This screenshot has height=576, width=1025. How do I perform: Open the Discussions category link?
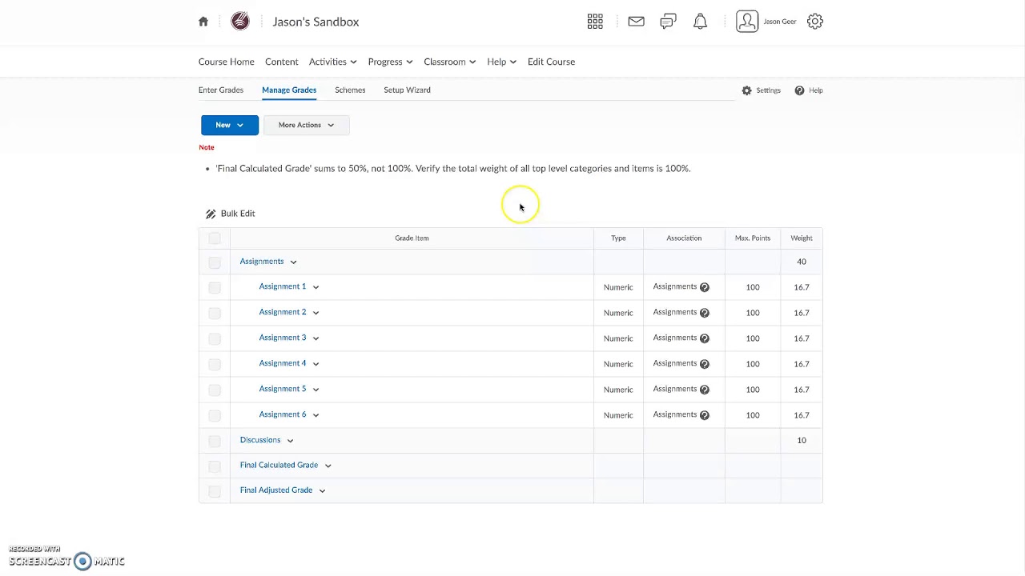point(260,440)
